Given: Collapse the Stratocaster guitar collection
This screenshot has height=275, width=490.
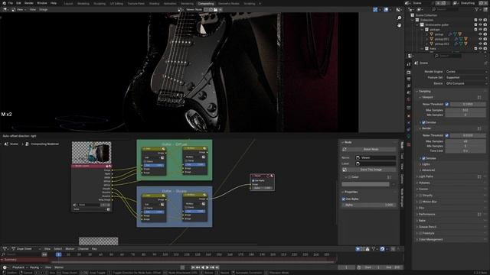Looking at the screenshot, I should [x=417, y=24].
